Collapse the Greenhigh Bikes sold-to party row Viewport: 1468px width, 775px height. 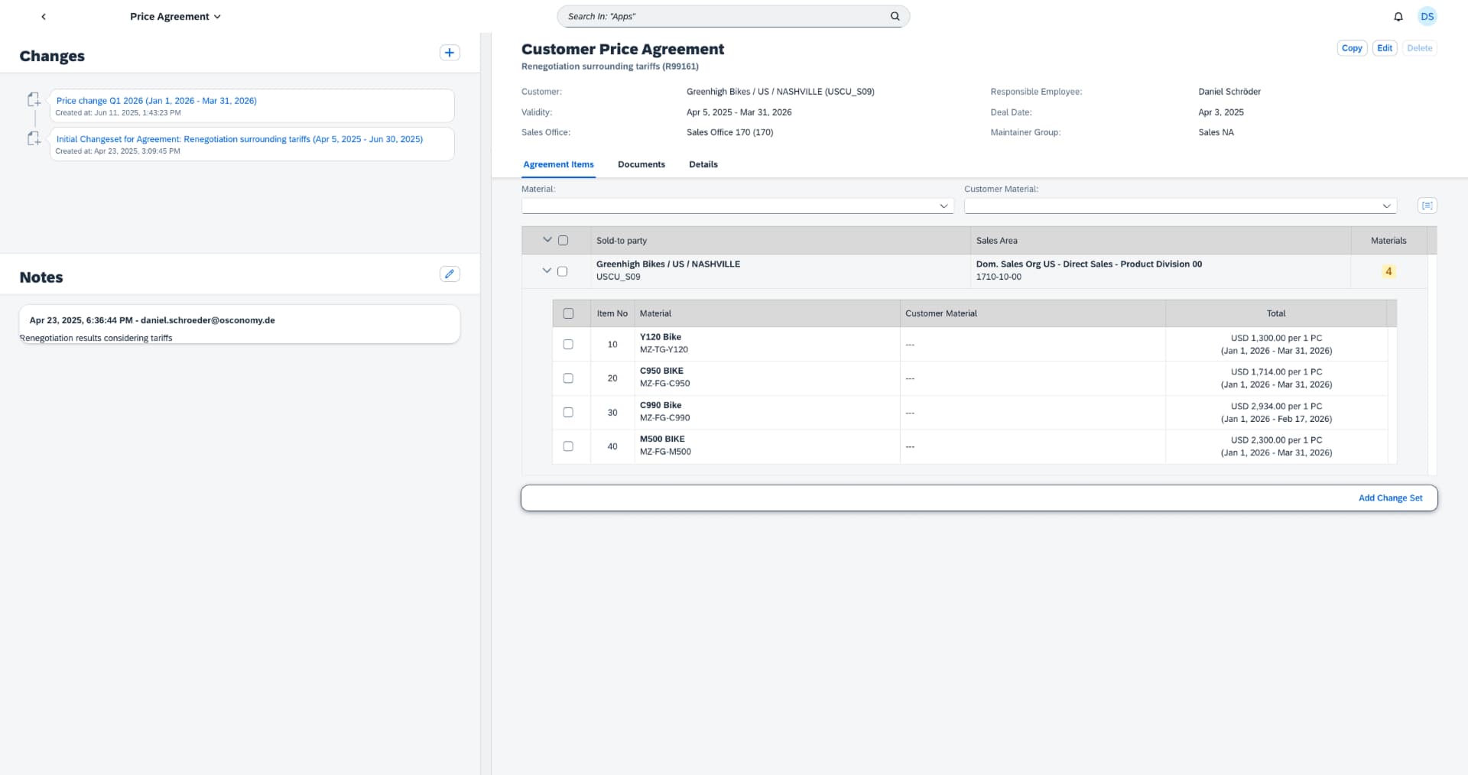click(x=547, y=271)
